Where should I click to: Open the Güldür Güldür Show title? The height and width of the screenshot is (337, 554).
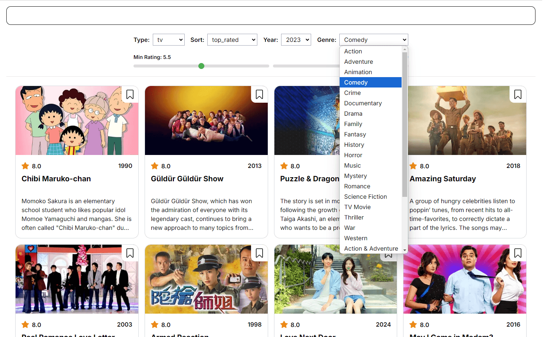(x=187, y=179)
